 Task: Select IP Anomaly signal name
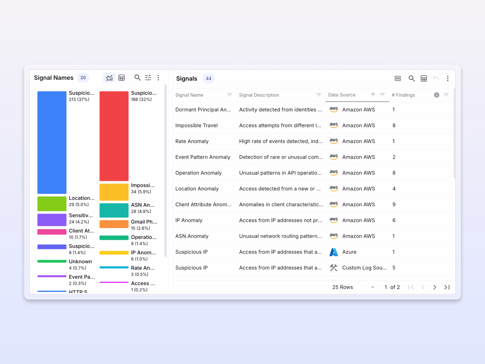[x=189, y=220]
